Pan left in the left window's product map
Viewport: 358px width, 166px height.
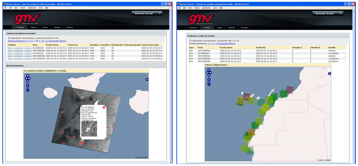click(x=26, y=78)
